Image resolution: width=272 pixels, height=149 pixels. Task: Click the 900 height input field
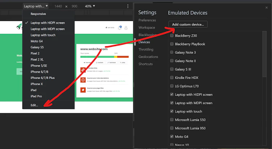[74, 6]
